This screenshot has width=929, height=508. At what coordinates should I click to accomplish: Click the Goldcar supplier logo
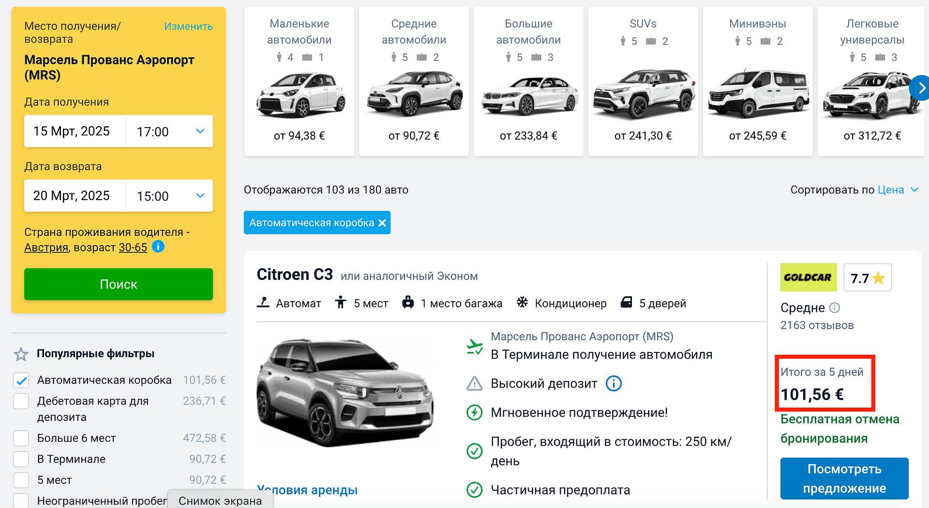point(808,277)
